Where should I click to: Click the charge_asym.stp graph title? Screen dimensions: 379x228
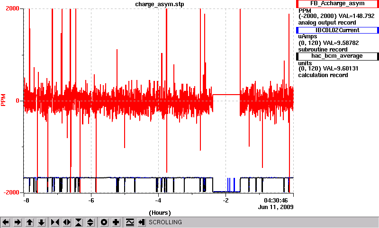[160, 4]
